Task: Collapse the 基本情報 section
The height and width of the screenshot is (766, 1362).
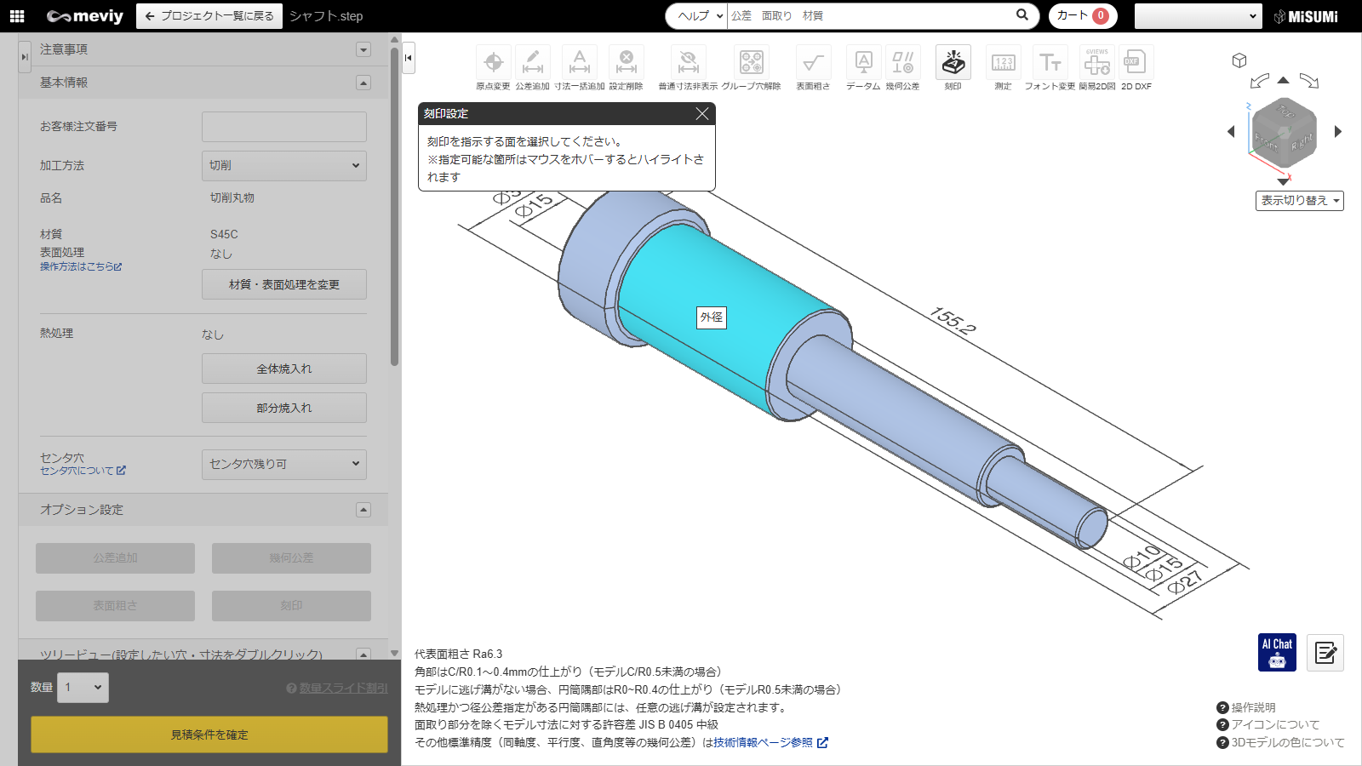Action: 363,83
